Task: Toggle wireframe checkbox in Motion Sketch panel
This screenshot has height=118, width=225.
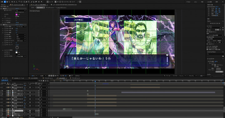Action: click(215, 65)
